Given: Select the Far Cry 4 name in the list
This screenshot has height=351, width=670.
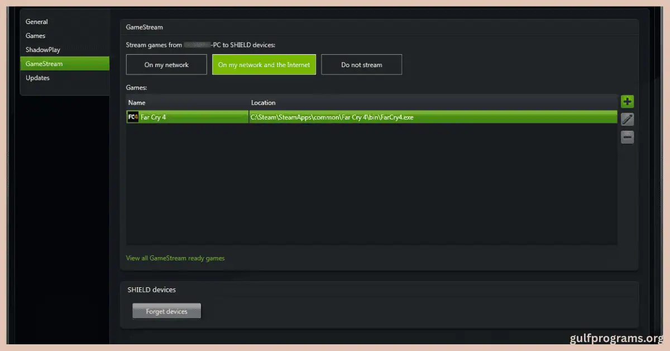Looking at the screenshot, I should [x=154, y=117].
